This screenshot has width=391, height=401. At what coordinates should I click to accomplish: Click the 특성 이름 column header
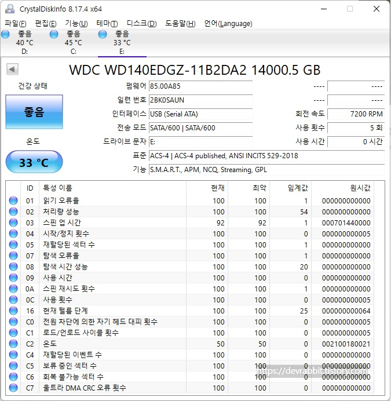coord(112,188)
